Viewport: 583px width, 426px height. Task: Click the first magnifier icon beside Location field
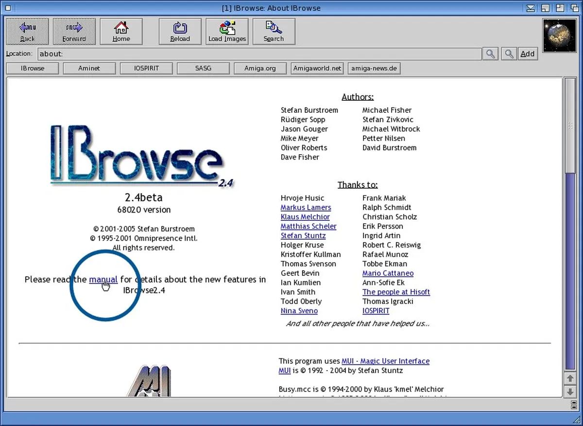pyautogui.click(x=490, y=54)
